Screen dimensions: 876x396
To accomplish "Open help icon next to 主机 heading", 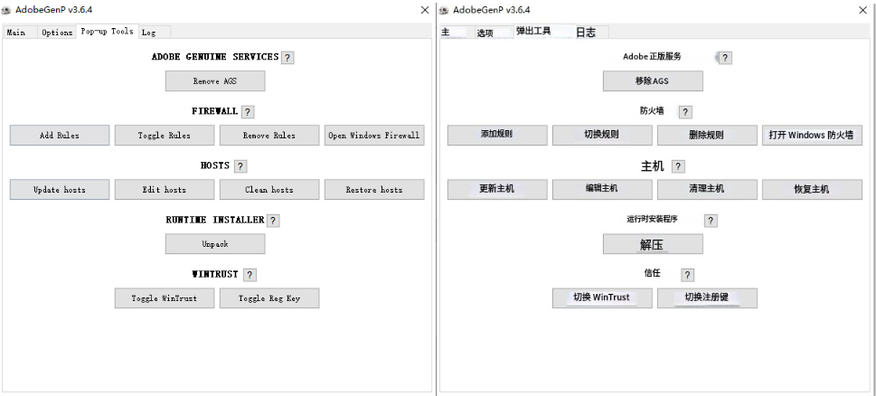I will (678, 165).
